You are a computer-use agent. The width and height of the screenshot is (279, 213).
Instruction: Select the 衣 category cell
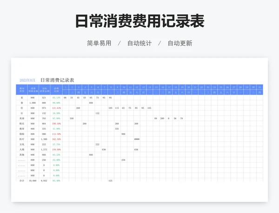click(x=22, y=98)
